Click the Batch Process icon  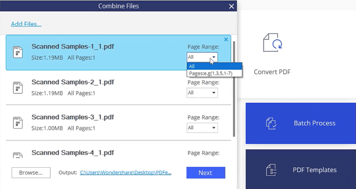click(x=272, y=123)
